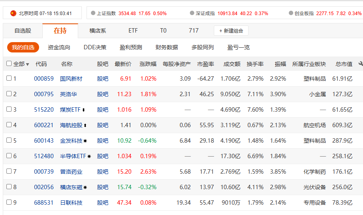Click the star marker after 横店东磁

point(85,187)
